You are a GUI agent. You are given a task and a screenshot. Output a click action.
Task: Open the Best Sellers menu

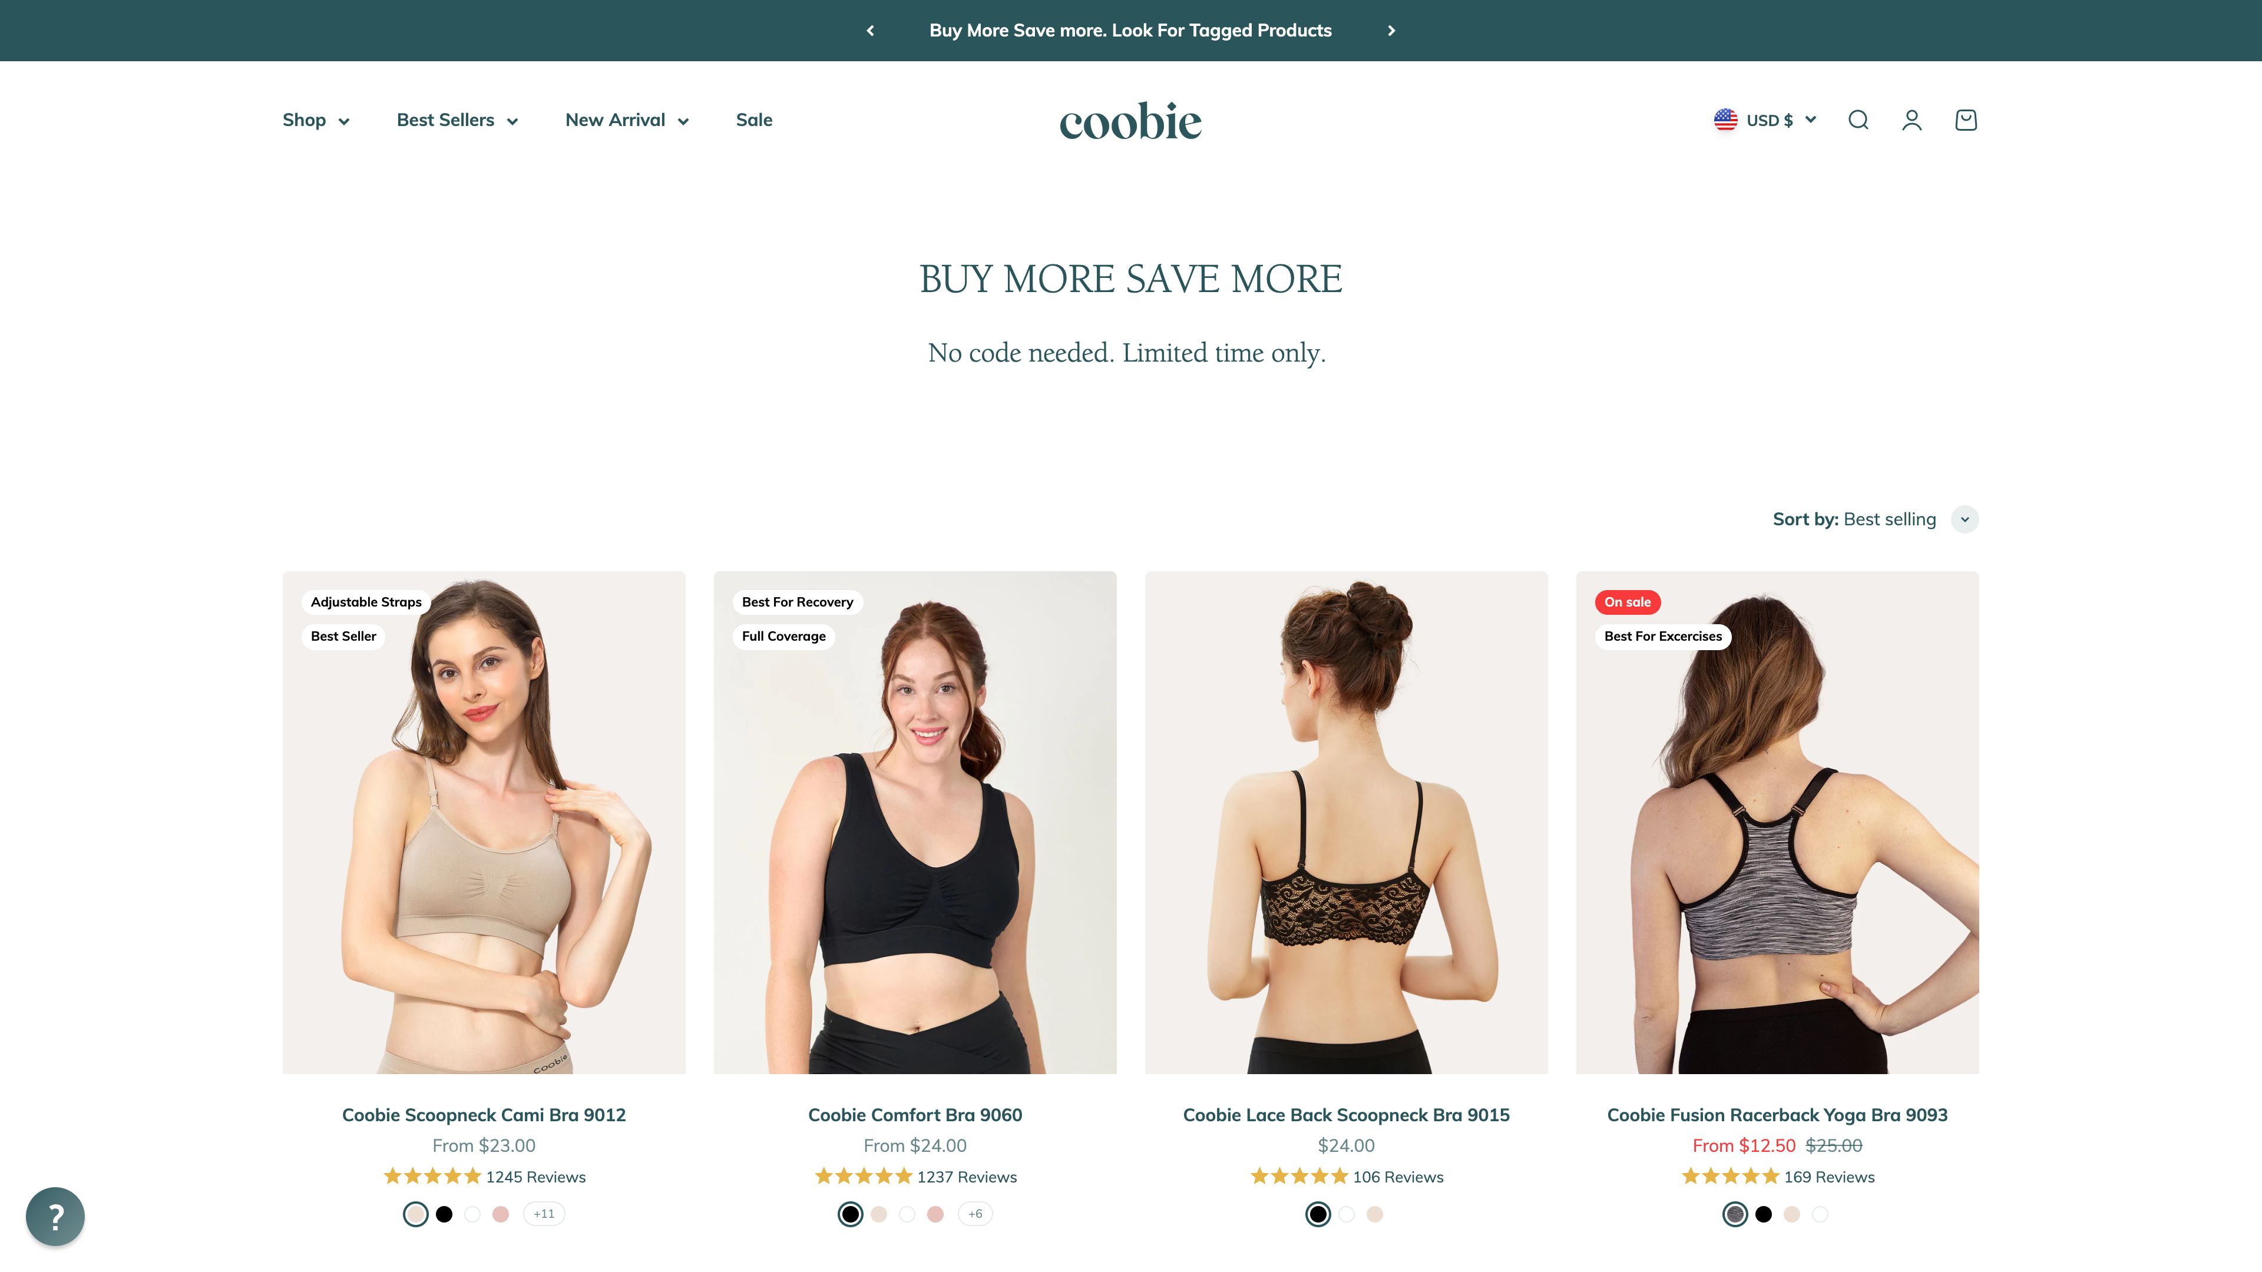click(x=457, y=120)
